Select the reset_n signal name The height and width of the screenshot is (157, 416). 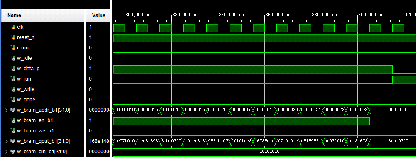(x=25, y=37)
